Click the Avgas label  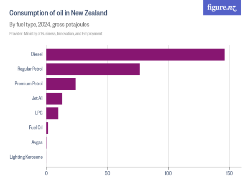(x=37, y=142)
